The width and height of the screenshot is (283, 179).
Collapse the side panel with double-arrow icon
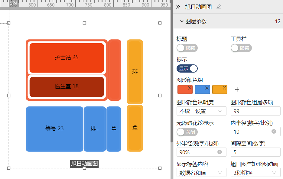click(x=178, y=7)
